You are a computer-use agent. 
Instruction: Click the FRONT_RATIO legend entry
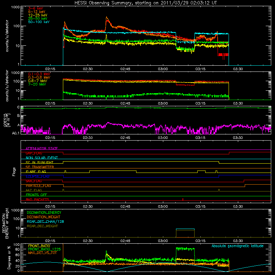(39, 246)
